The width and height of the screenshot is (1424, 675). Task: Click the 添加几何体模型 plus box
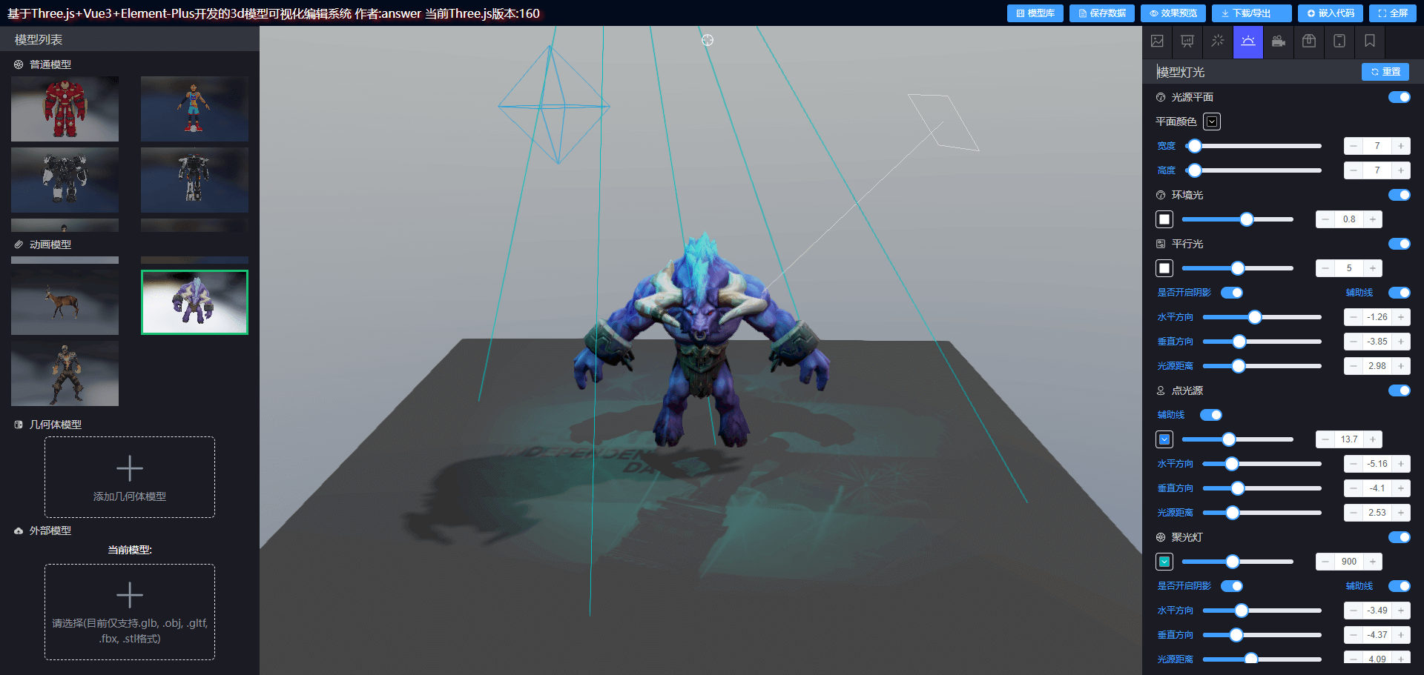(130, 477)
